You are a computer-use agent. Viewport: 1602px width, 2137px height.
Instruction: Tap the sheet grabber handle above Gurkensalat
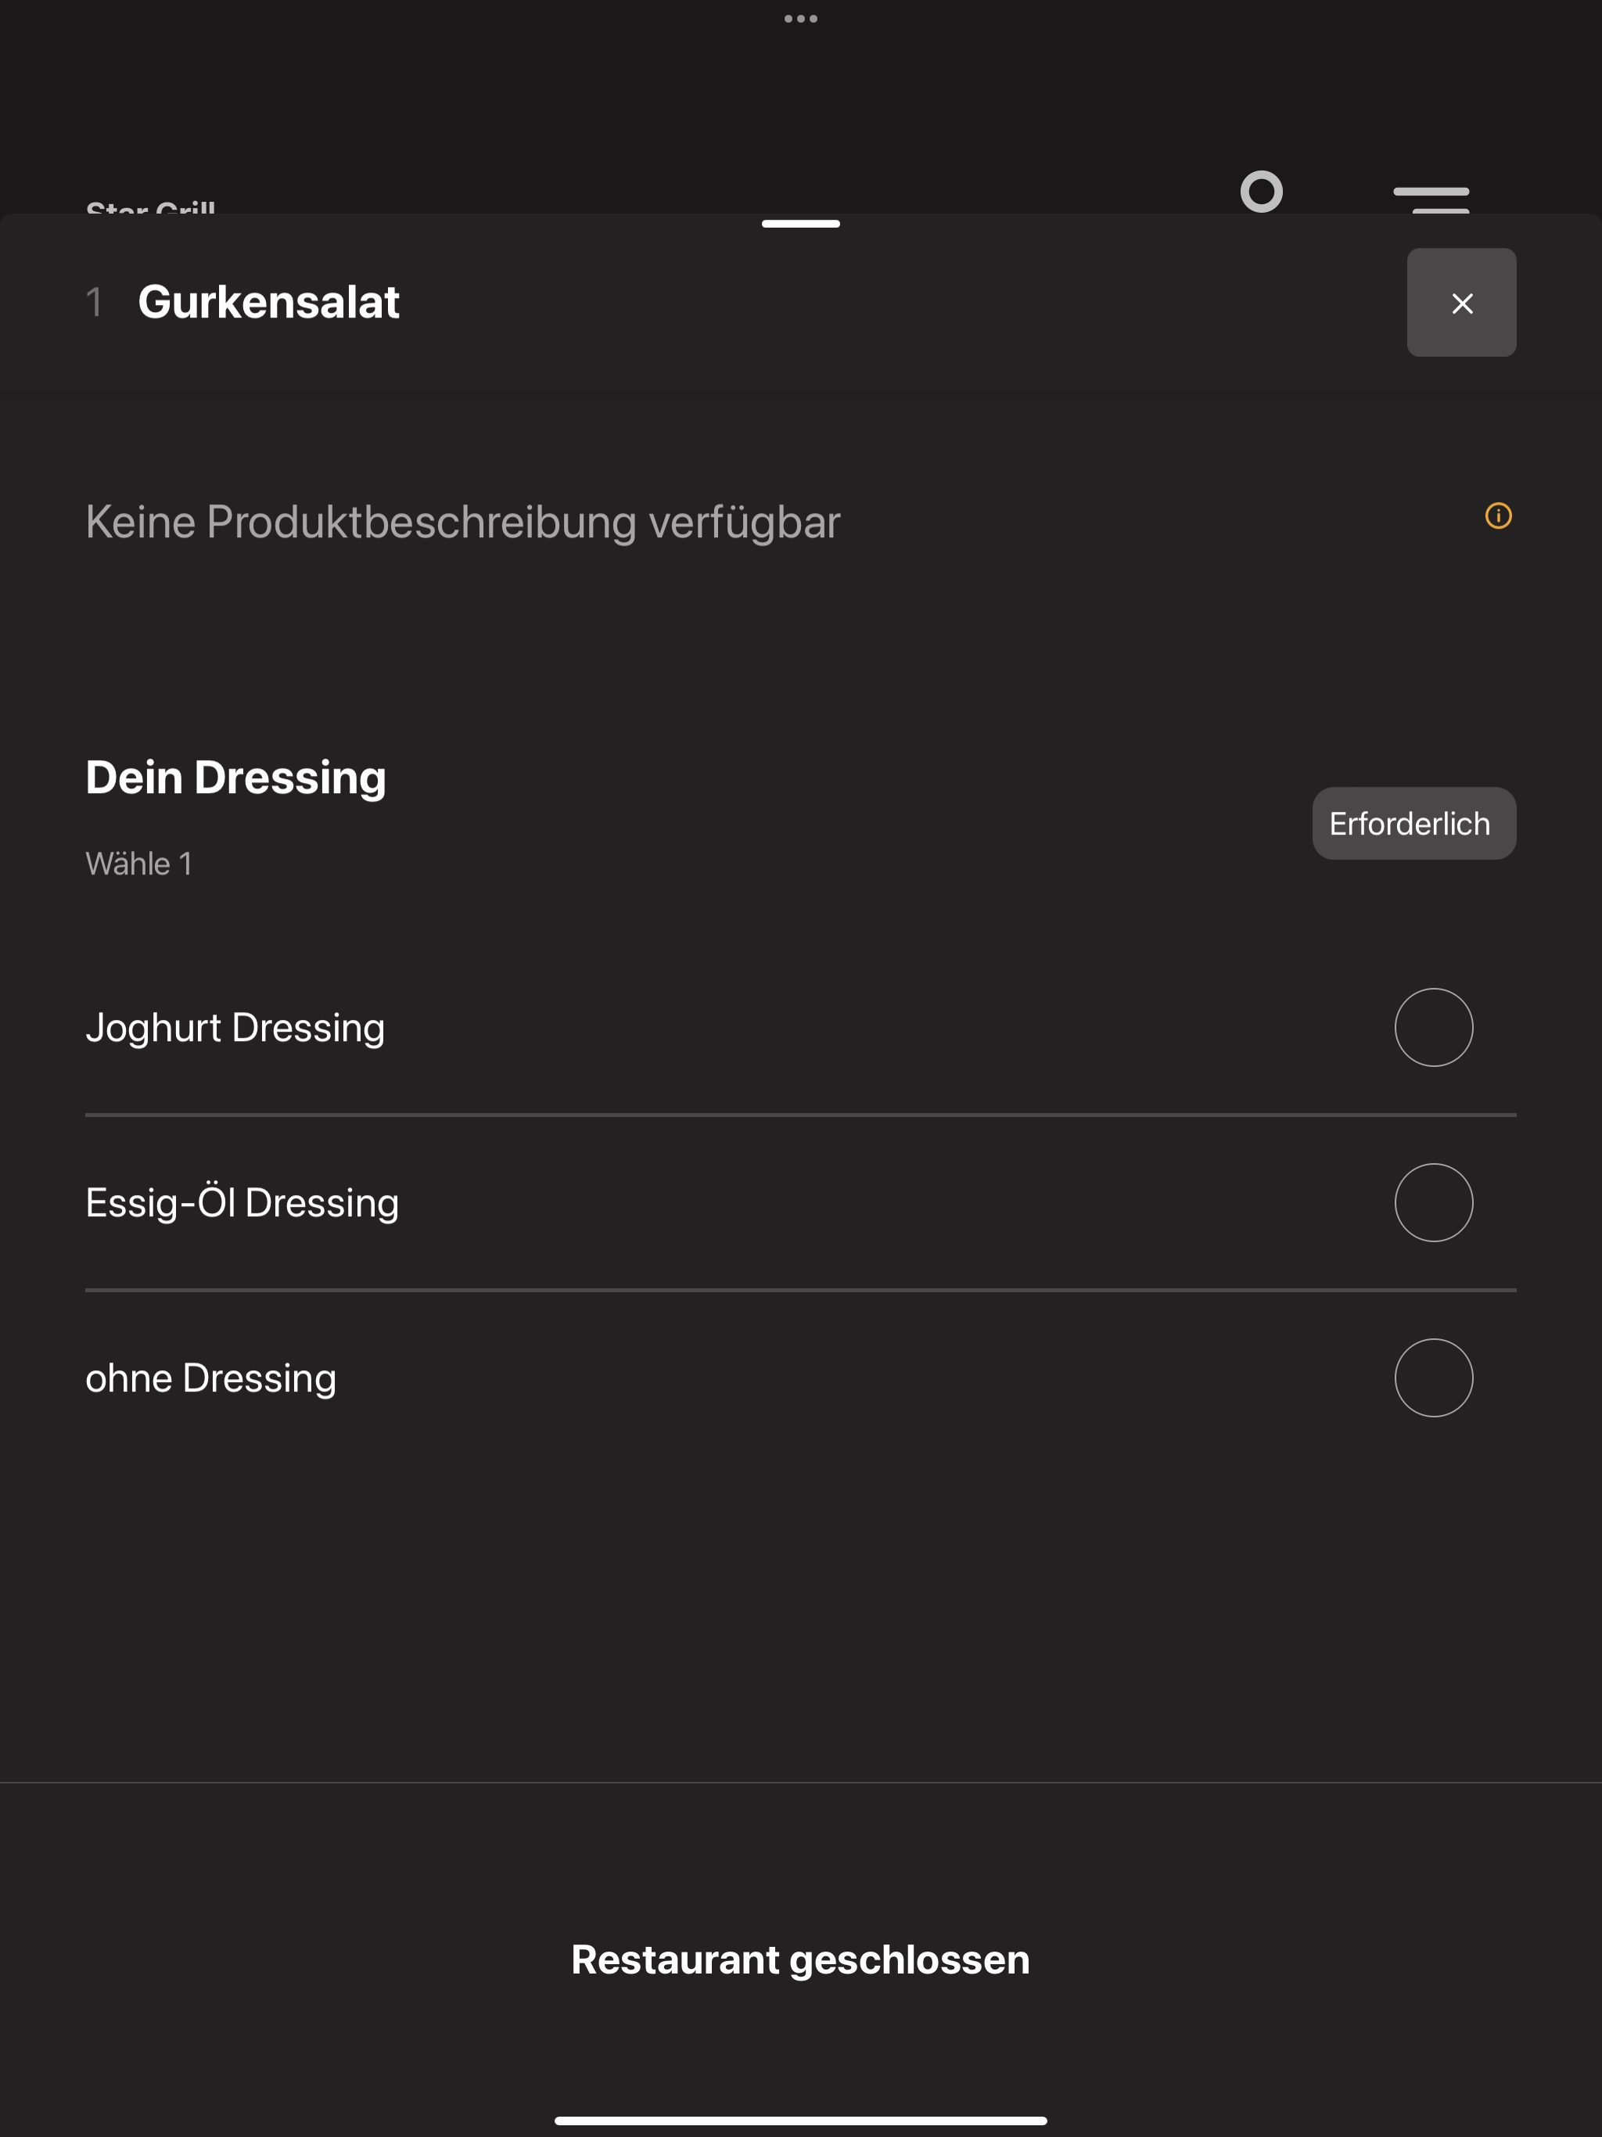[x=801, y=224]
